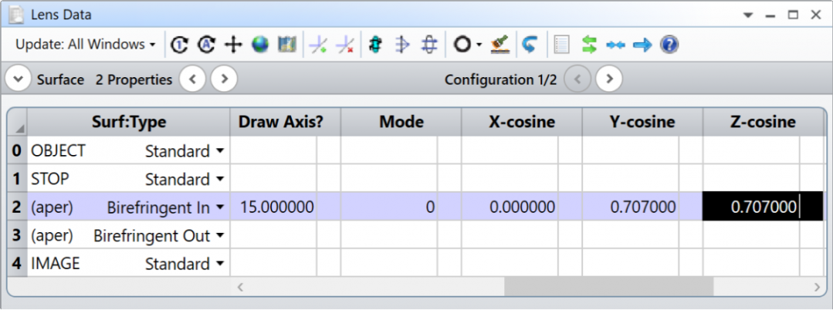
Task: Click the blue right arrow icon
Action: [642, 45]
